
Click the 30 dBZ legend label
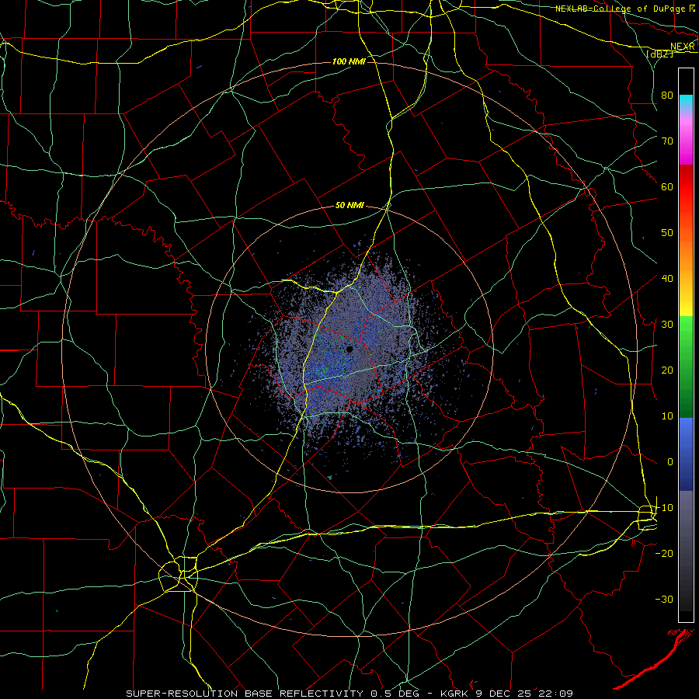667,325
